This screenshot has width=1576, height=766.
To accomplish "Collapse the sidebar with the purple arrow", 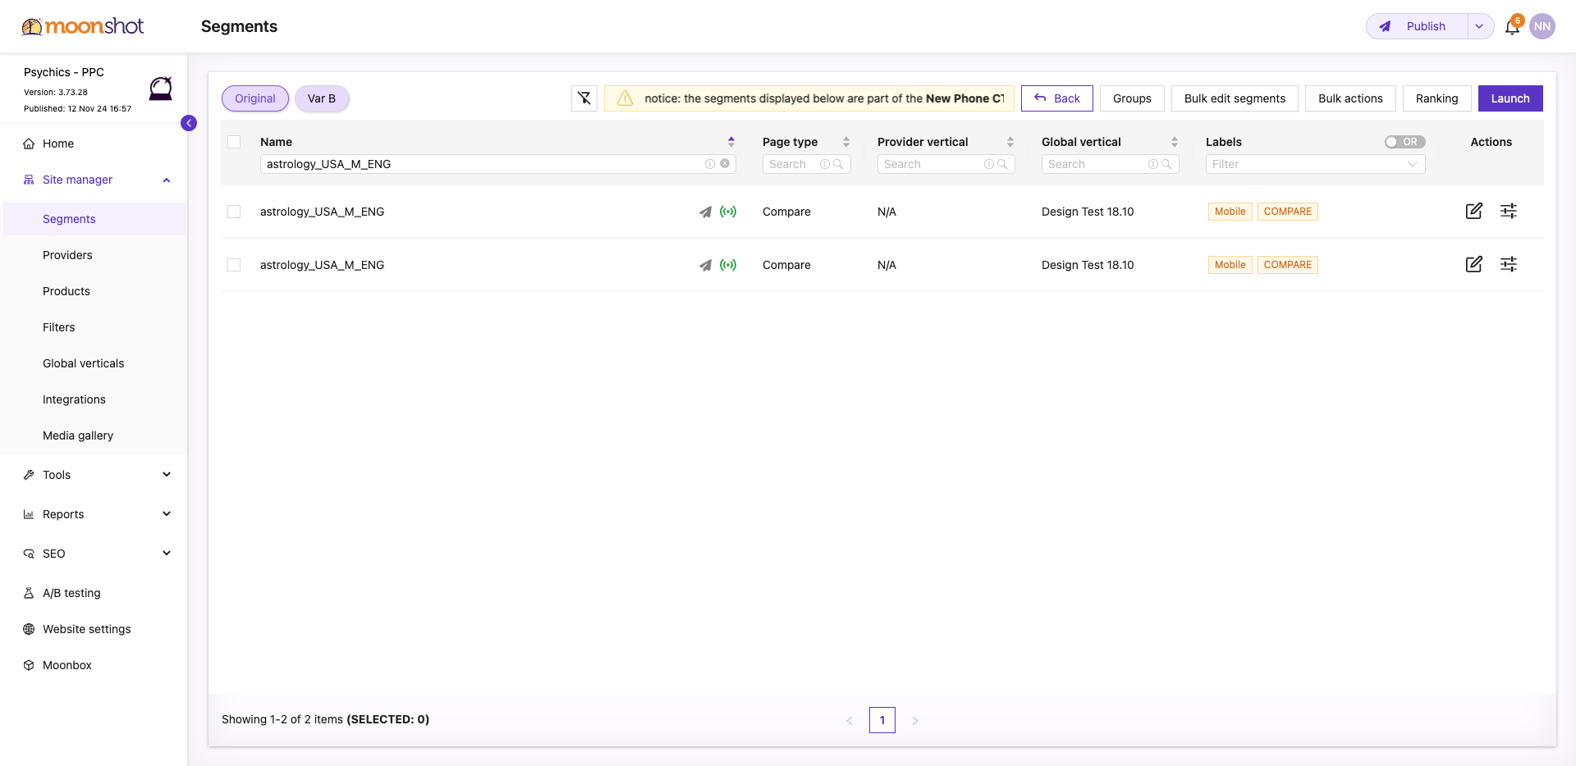I will [x=189, y=123].
